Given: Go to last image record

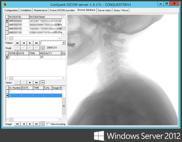Looking at the screenshot, I should (37, 124).
